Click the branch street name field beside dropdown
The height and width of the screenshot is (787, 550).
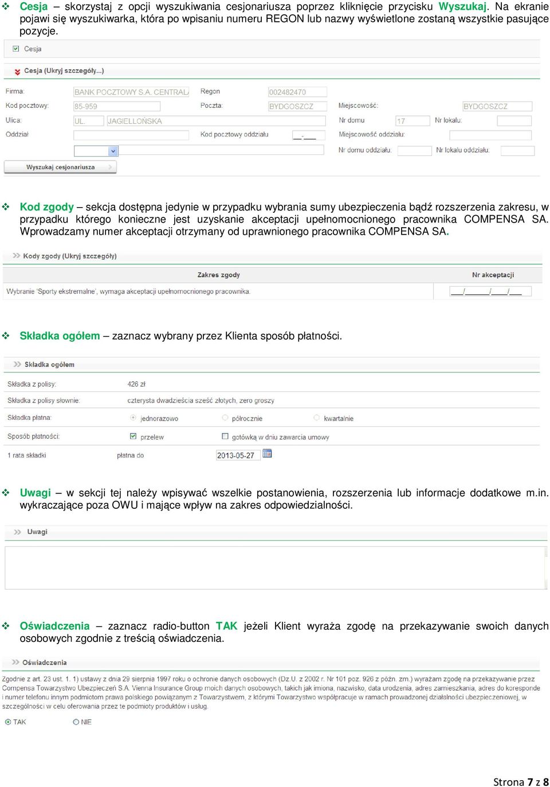pos(221,150)
